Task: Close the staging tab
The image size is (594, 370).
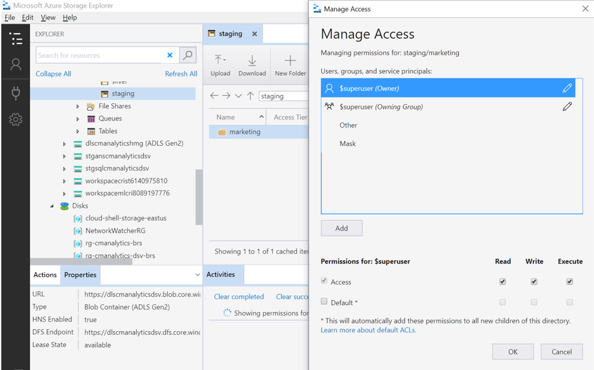Action: 255,34
